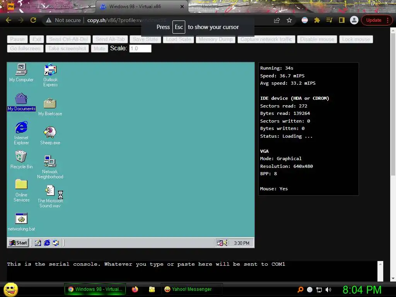Reload the current page

(x=33, y=20)
